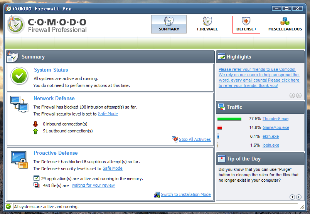
Task: Switch to the Firewall tab
Action: pos(207,24)
